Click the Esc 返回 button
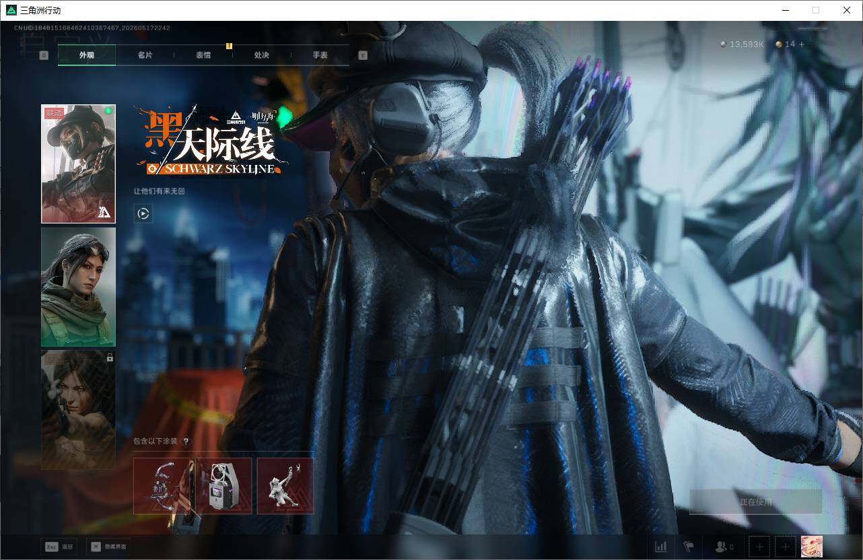Viewport: 863px width, 560px height. click(59, 547)
